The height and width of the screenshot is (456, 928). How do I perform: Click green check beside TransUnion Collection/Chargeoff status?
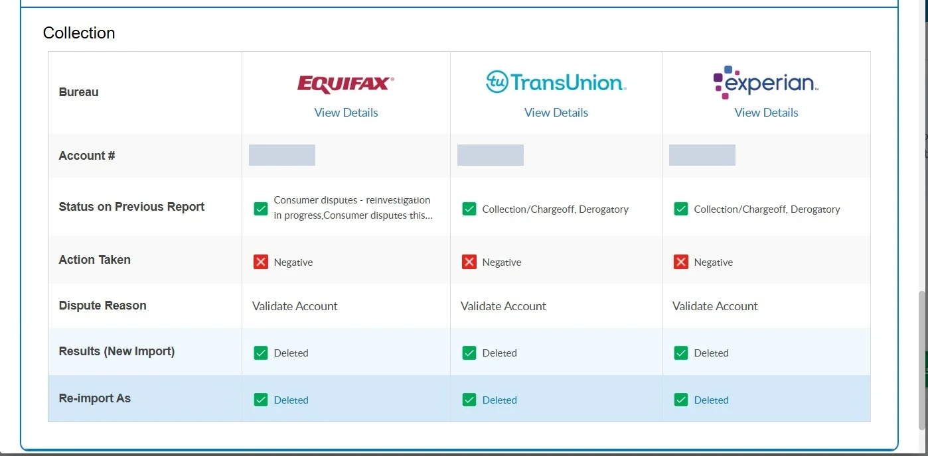[x=469, y=209]
